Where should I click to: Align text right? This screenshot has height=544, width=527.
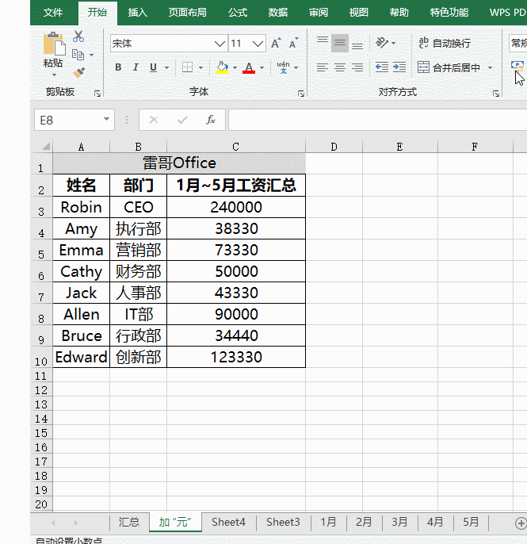click(357, 67)
